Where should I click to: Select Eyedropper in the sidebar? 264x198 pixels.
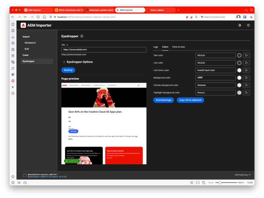point(37,61)
